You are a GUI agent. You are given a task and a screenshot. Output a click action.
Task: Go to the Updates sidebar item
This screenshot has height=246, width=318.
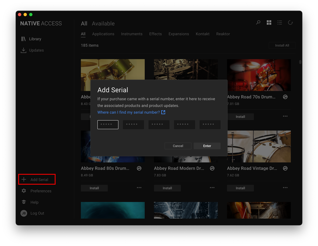pos(32,50)
